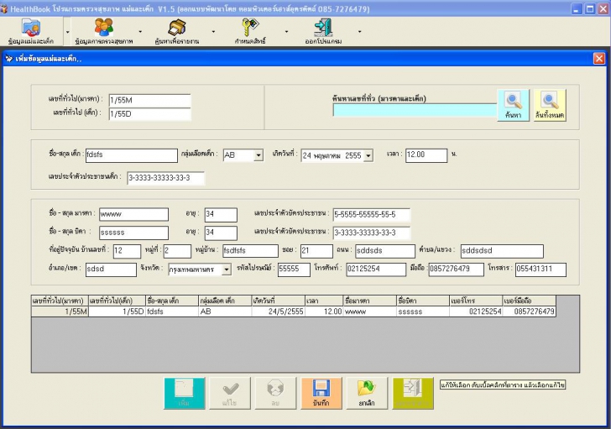Click the key icon for permission settings
The image size is (611, 429).
[250, 31]
